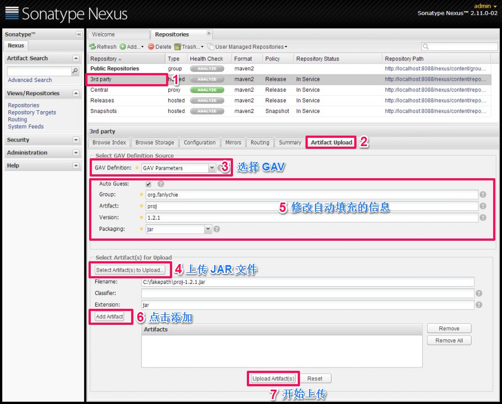Click help icon beside Artifact field

click(483, 206)
